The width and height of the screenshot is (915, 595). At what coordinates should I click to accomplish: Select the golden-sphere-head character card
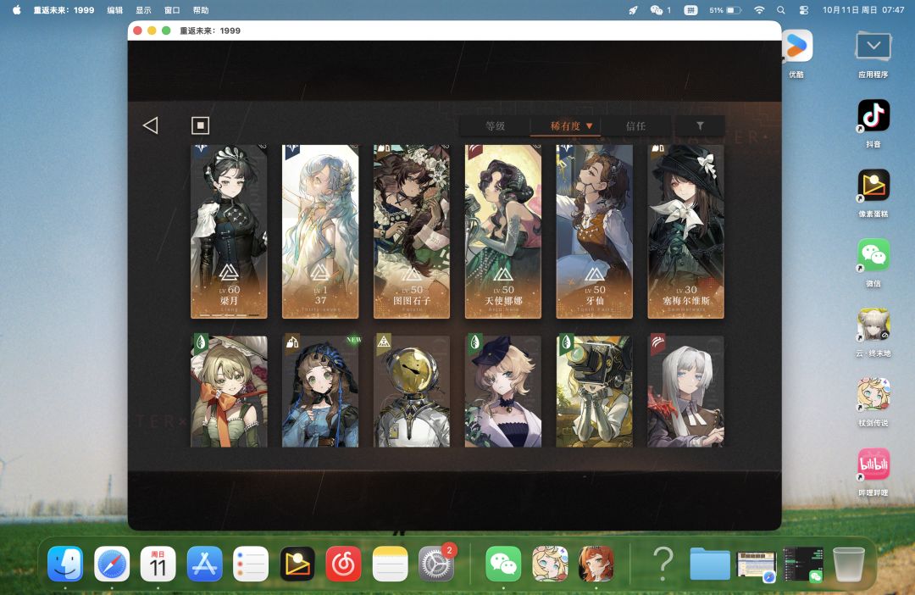pos(412,391)
